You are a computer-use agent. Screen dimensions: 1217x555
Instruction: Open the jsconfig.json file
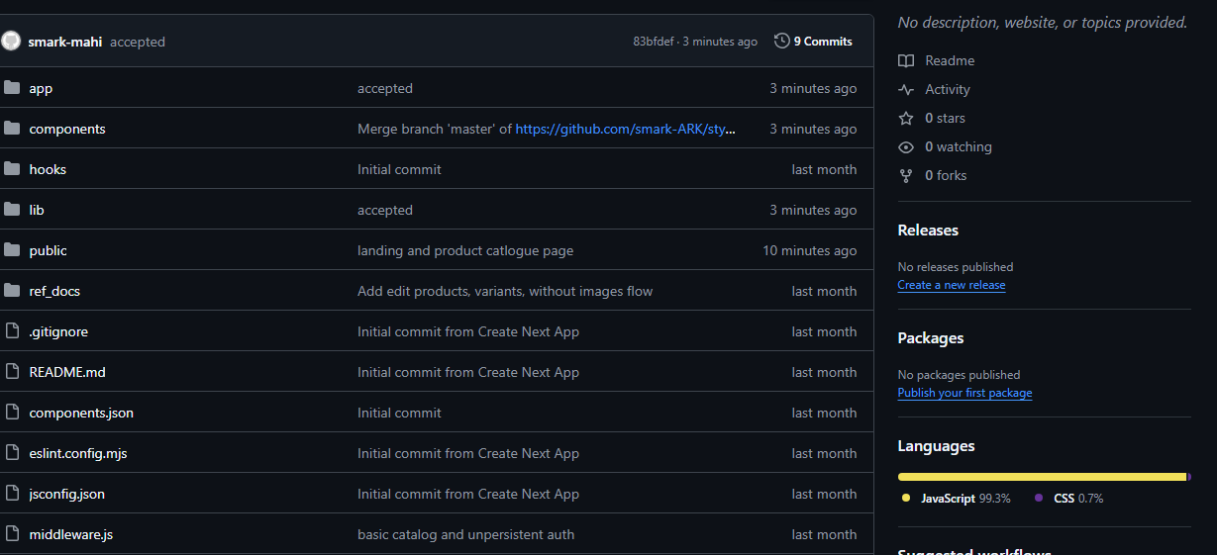tap(67, 494)
